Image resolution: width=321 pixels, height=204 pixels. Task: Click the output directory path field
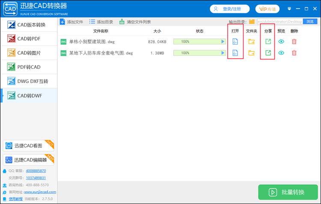(x=280, y=21)
